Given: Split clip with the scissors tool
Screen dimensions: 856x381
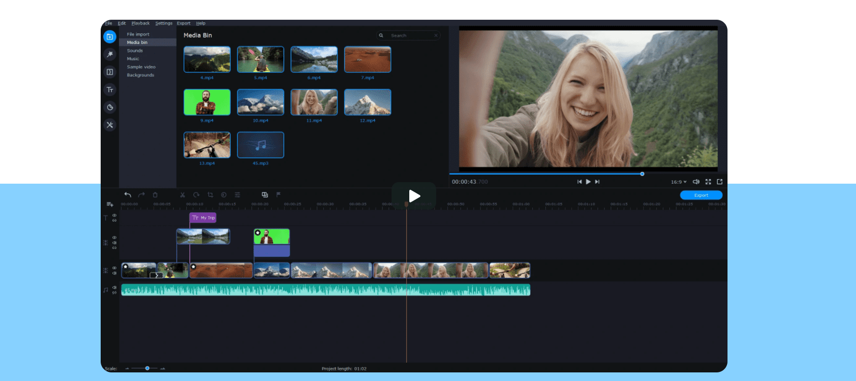Looking at the screenshot, I should point(183,195).
